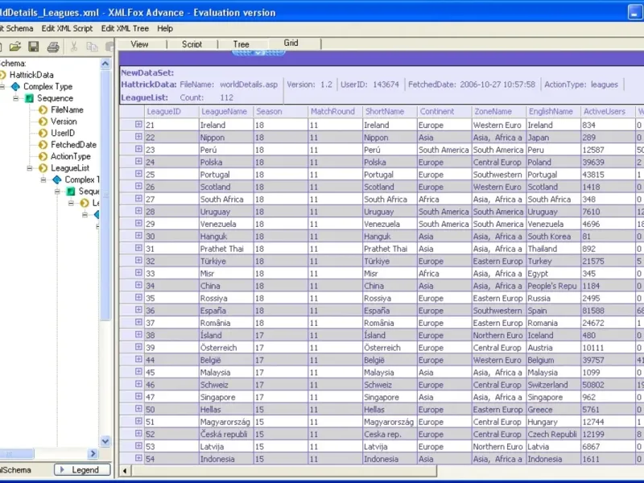The width and height of the screenshot is (644, 483).
Task: Expand the Ireland row with plus box
Action: pos(138,125)
